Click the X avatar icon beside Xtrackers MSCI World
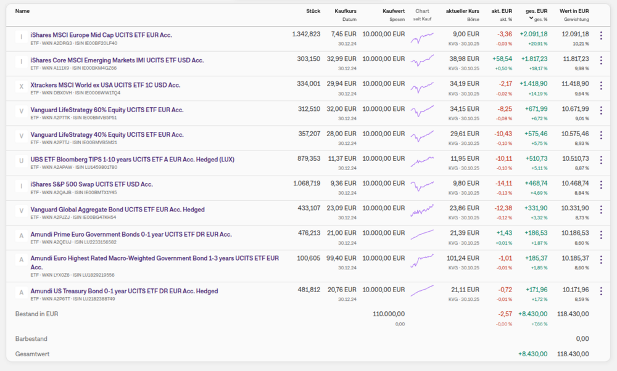This screenshot has width=617, height=371. tap(22, 86)
